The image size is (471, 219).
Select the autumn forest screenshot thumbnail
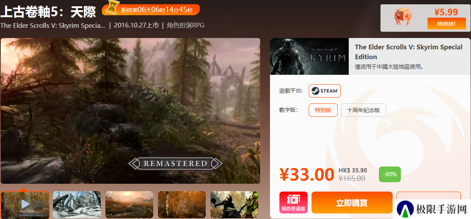point(182,205)
